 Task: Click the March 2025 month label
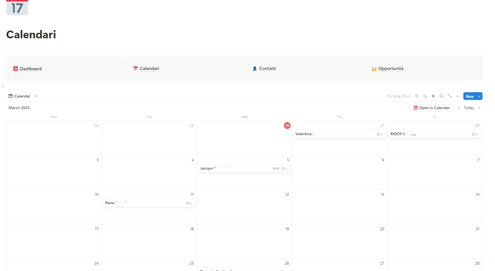(x=19, y=108)
